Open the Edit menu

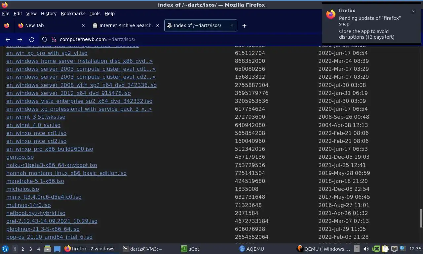point(18,14)
